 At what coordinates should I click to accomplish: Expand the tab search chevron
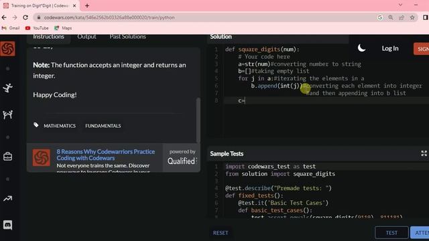click(x=400, y=5)
